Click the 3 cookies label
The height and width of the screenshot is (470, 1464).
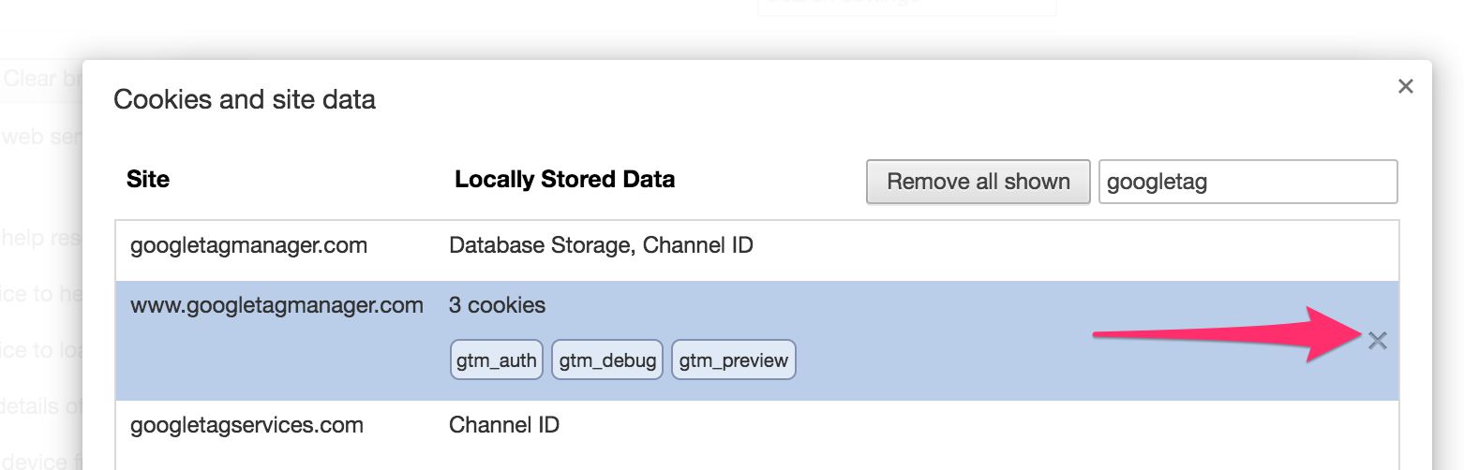click(x=497, y=305)
